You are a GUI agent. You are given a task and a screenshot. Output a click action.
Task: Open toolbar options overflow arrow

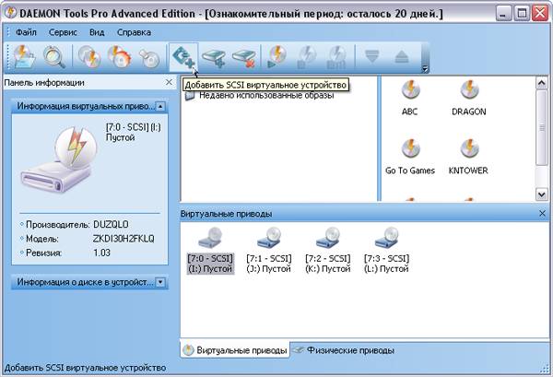425,68
